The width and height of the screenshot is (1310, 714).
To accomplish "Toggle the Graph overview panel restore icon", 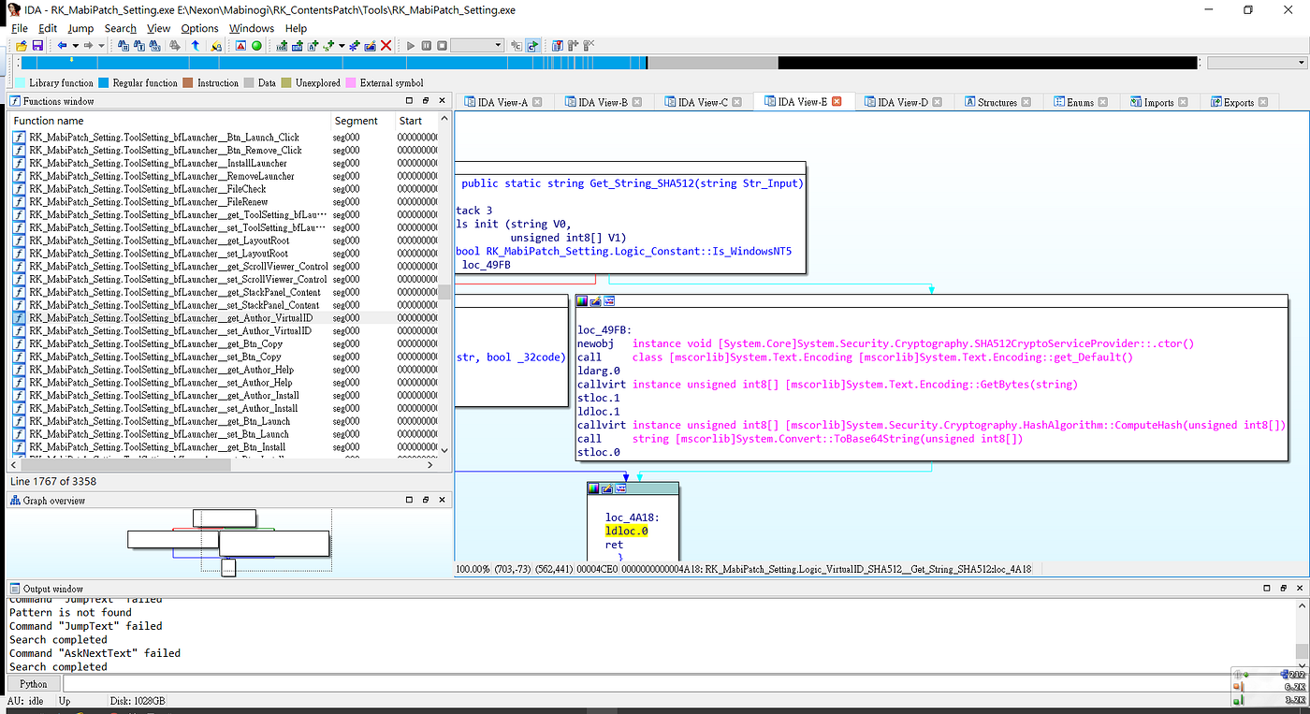I will [x=409, y=500].
